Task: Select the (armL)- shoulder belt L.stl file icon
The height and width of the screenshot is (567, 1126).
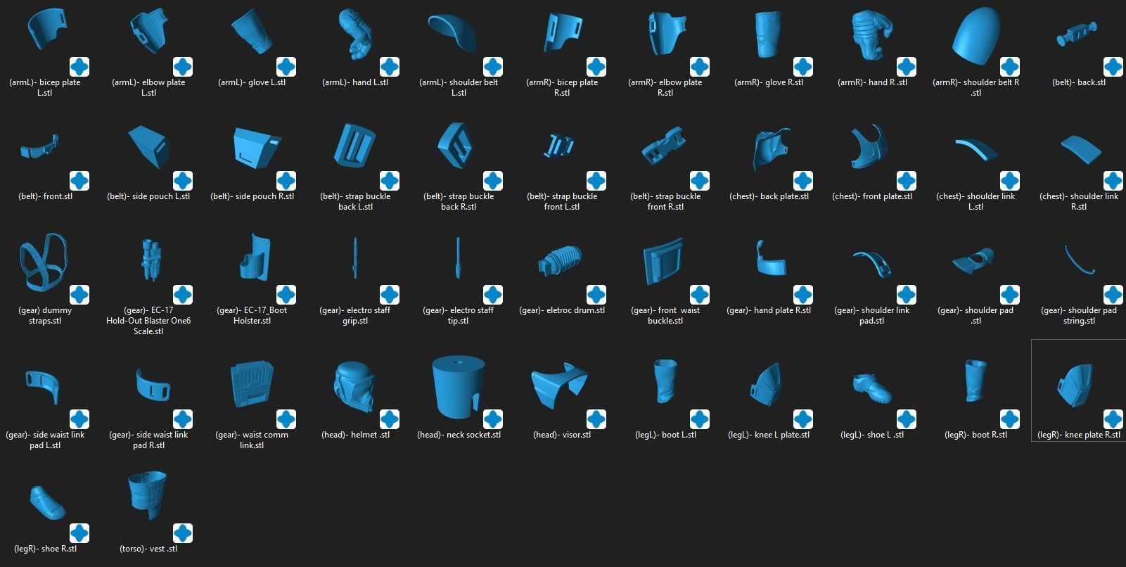Action: coord(452,33)
